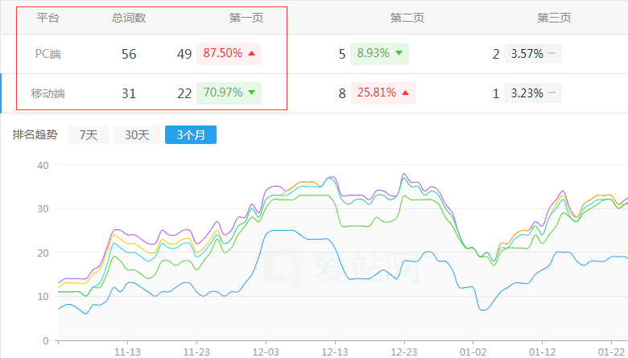Click the green down arrow beside 70.97%
Image resolution: width=628 pixels, height=358 pixels.
tap(252, 93)
